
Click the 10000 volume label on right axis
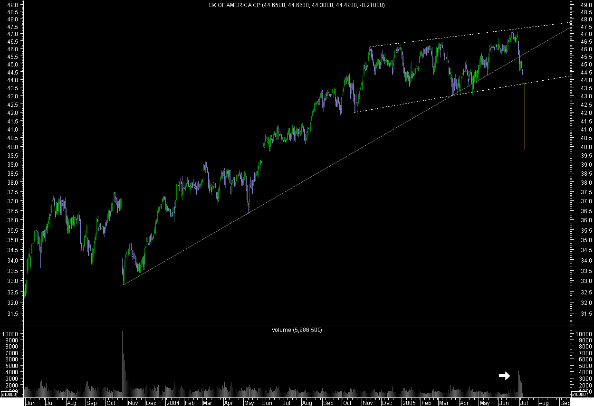[x=584, y=334]
